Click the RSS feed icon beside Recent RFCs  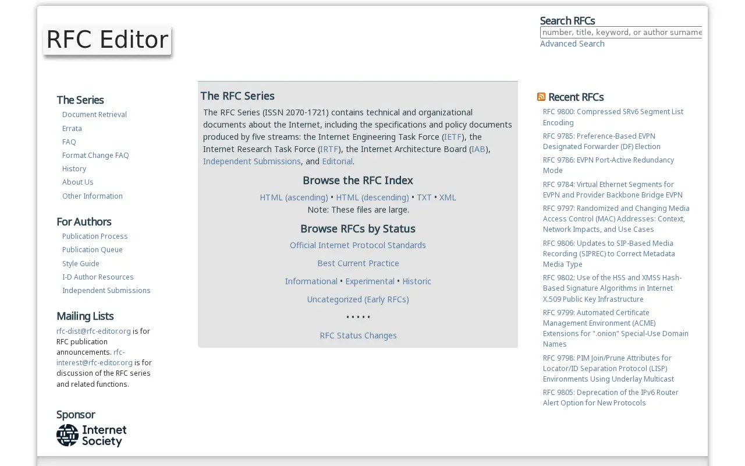541,97
